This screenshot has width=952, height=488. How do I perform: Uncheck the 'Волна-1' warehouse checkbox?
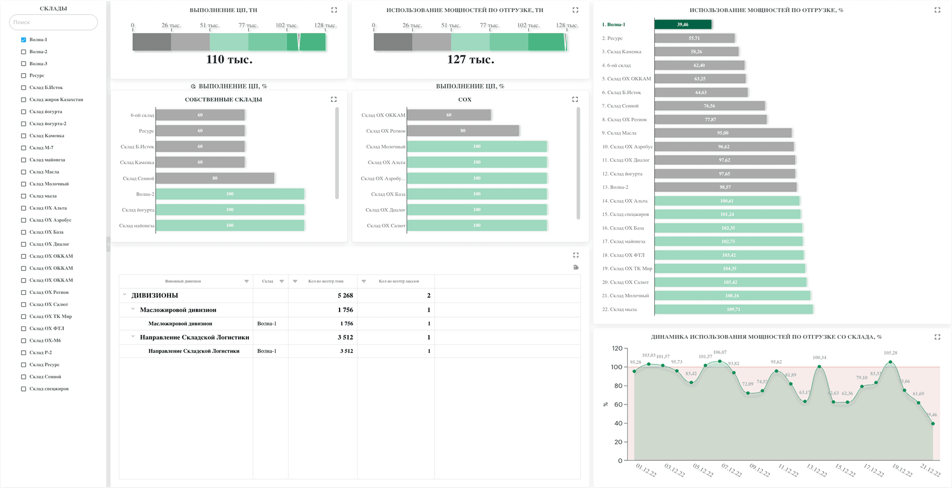(x=23, y=40)
